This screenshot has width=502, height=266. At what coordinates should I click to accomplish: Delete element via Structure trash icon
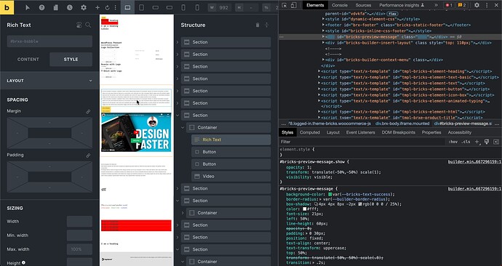[258, 25]
